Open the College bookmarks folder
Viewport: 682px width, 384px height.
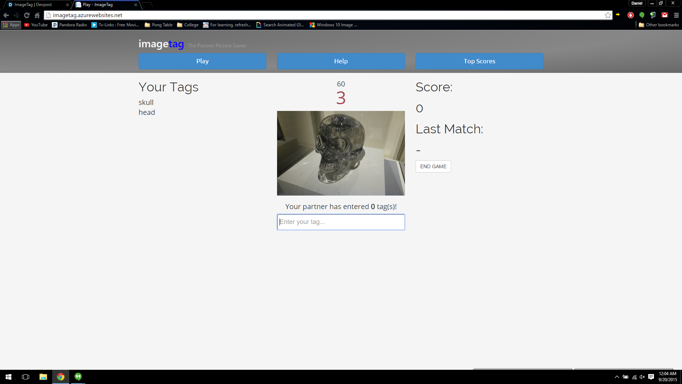tap(188, 25)
